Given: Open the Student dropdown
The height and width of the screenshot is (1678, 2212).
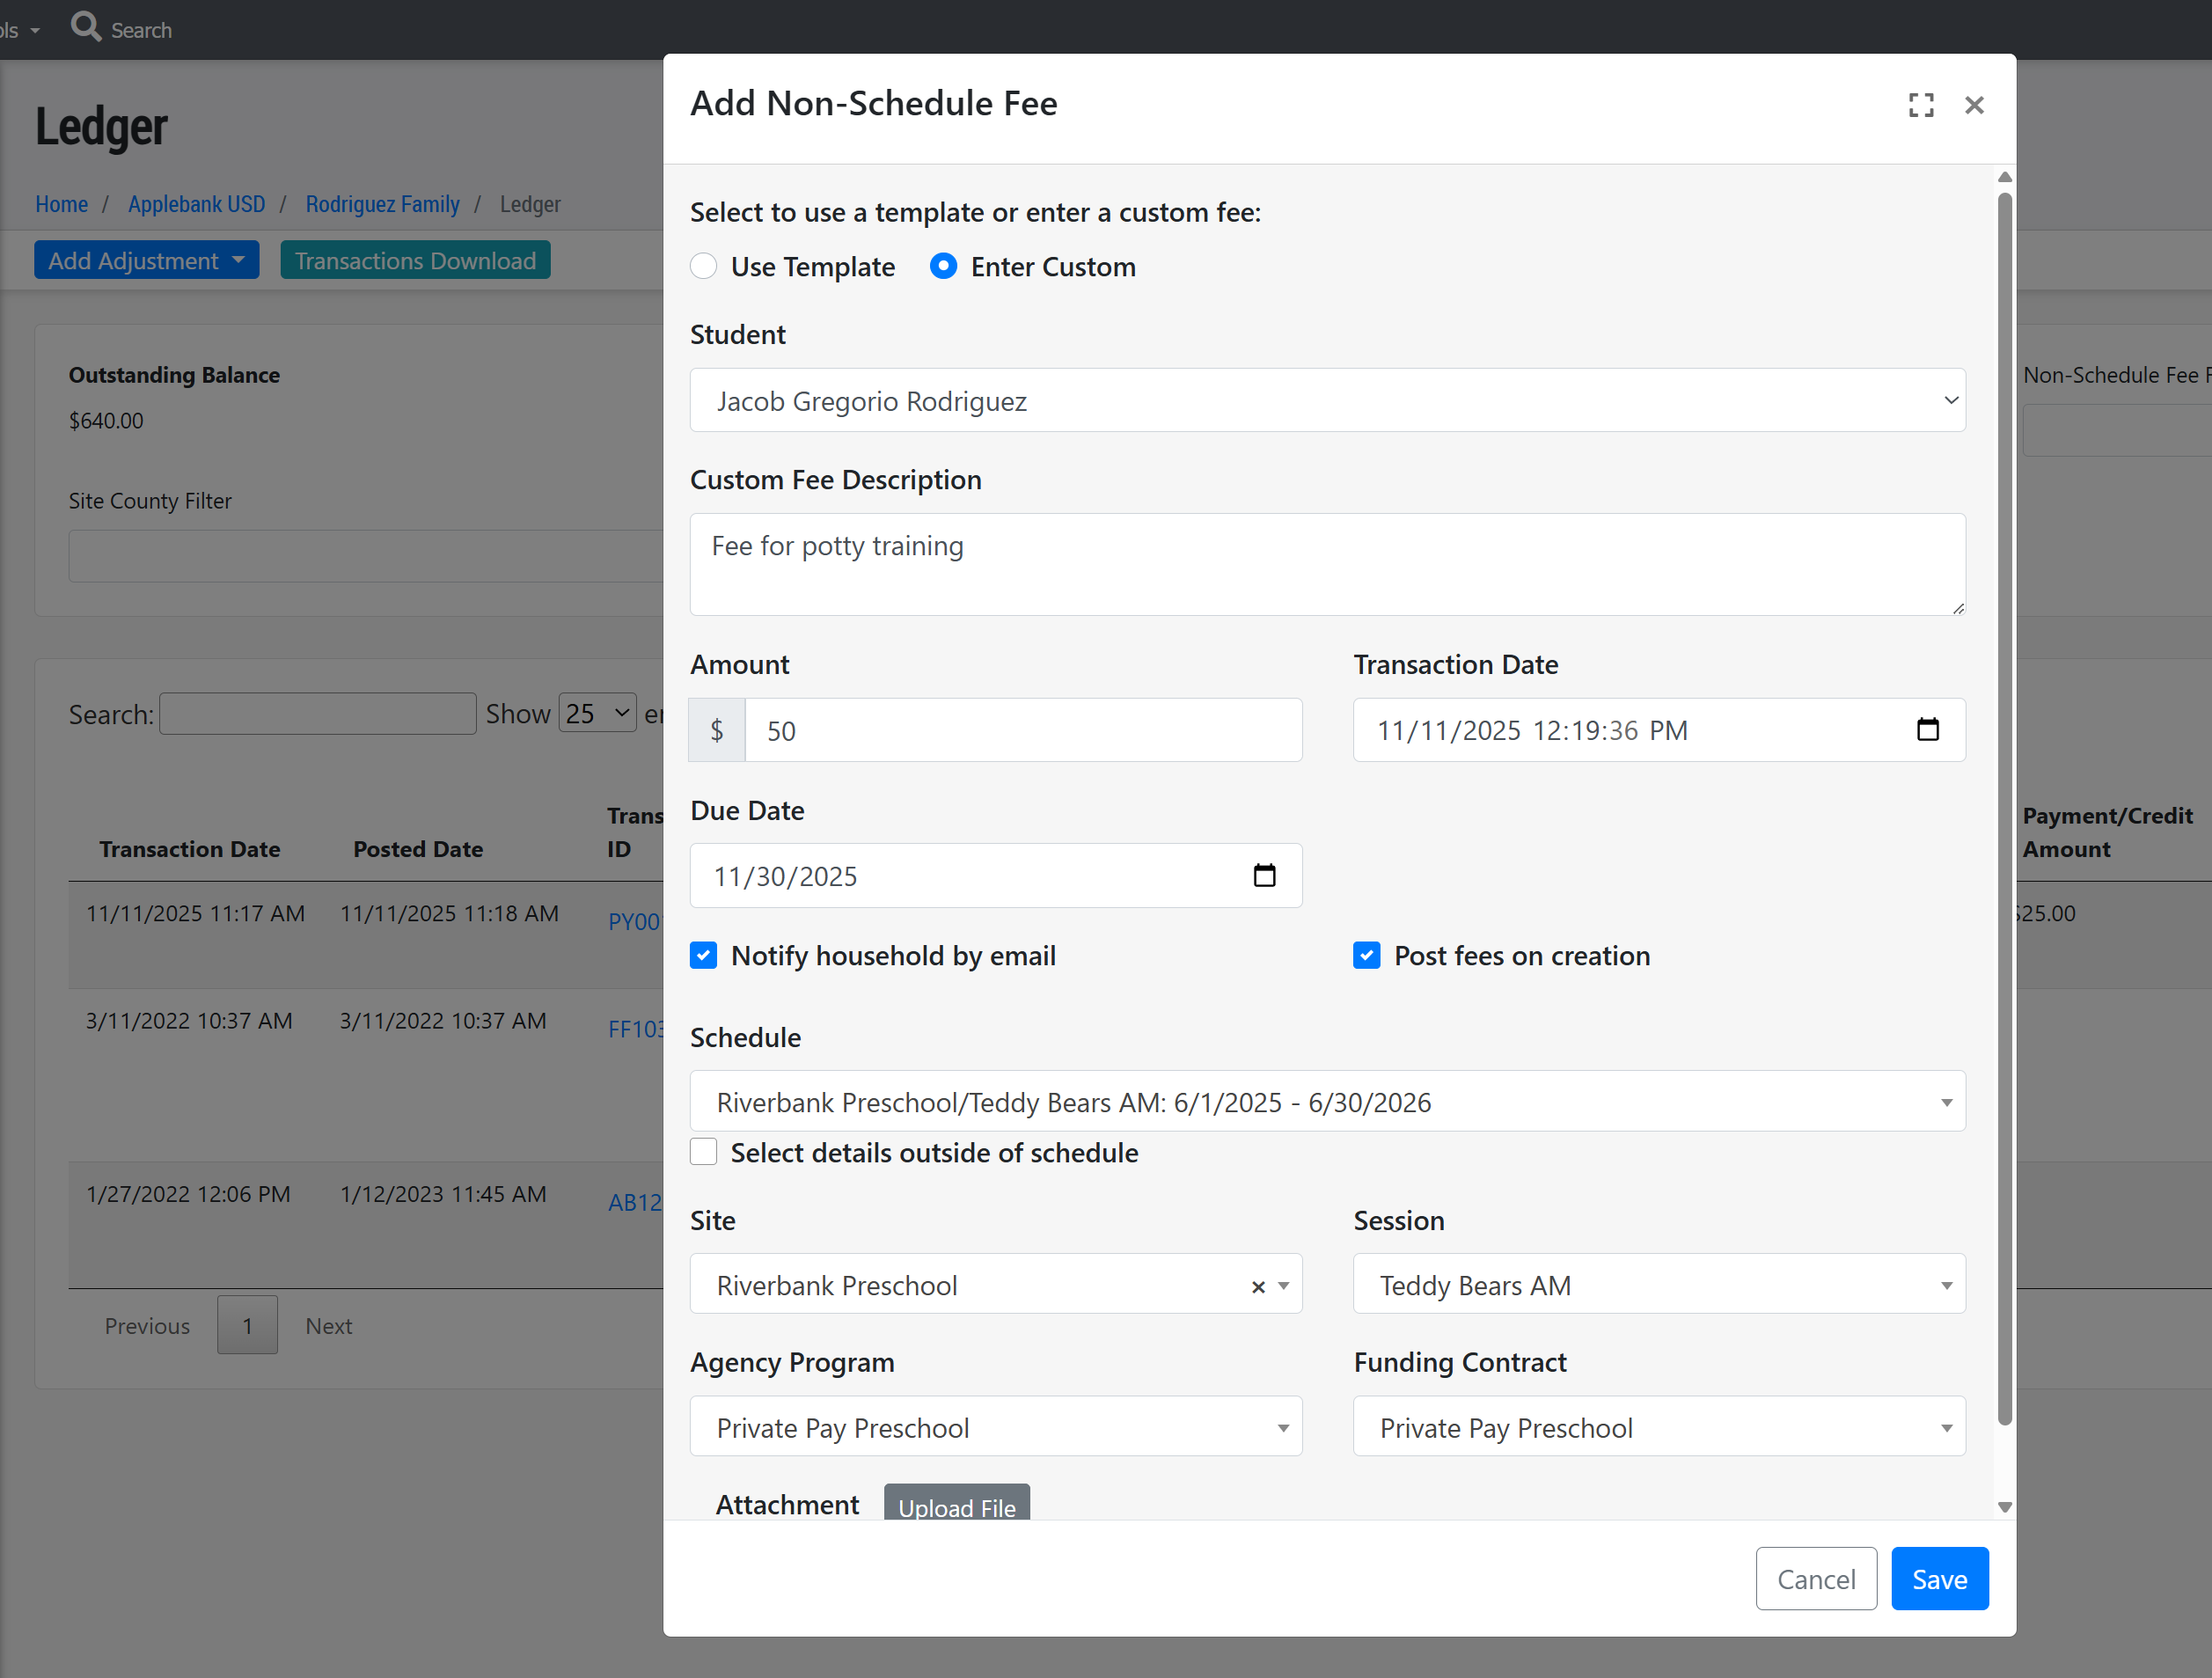Looking at the screenshot, I should [1327, 401].
